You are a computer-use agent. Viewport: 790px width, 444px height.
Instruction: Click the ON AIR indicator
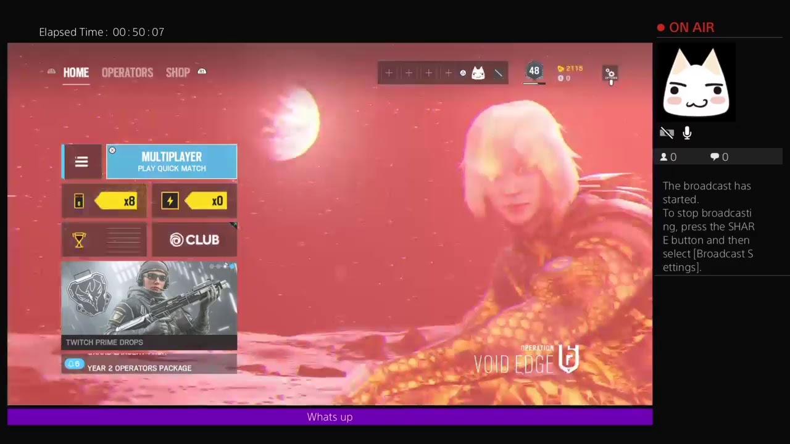click(686, 28)
